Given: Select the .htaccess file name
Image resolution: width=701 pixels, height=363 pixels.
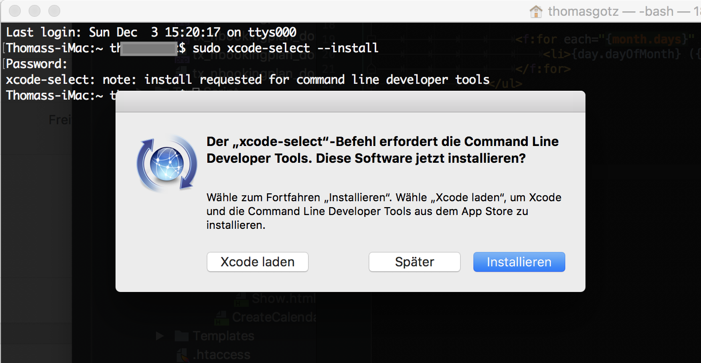Looking at the screenshot, I should [222, 355].
